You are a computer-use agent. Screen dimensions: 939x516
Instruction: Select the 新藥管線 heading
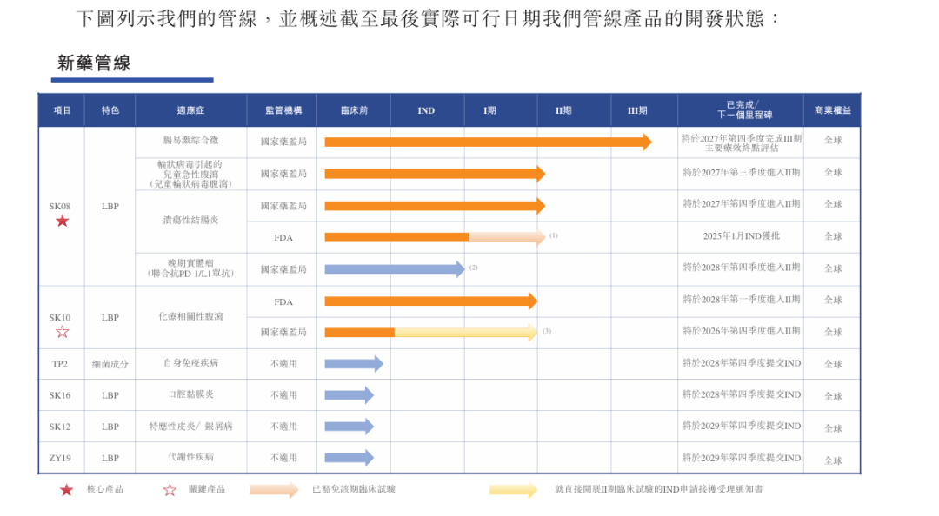coord(93,63)
